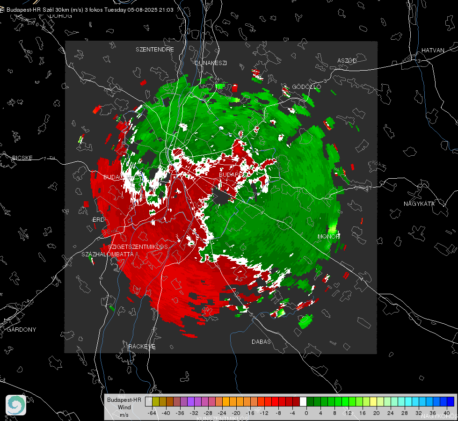Click the NAGYKÁTA city label

pyautogui.click(x=419, y=203)
